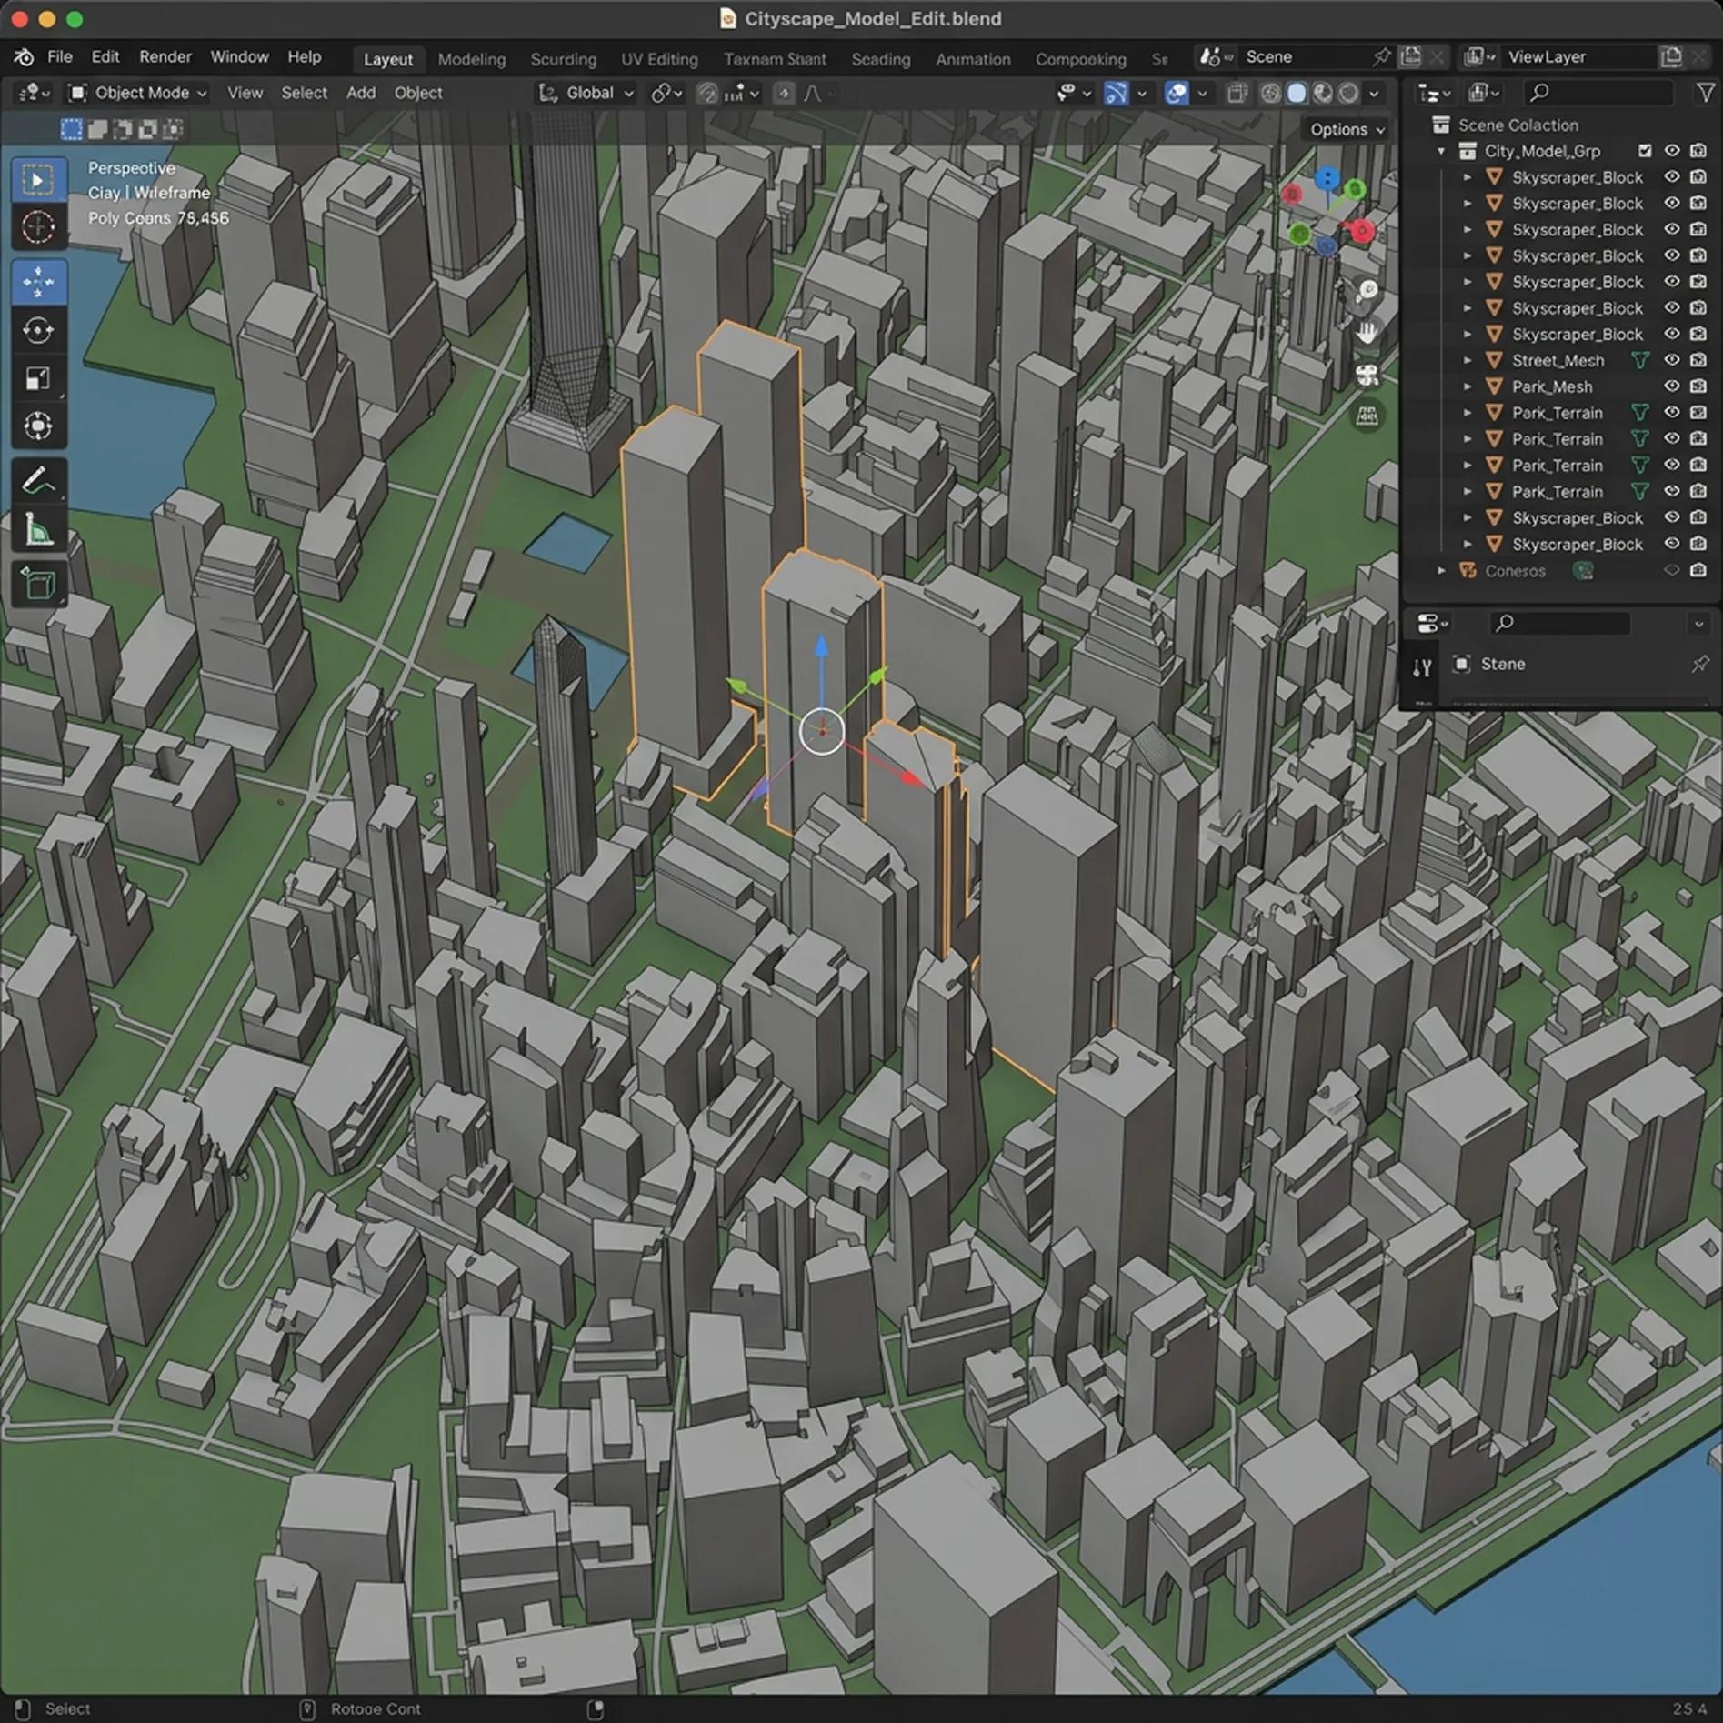The width and height of the screenshot is (1723, 1723).
Task: Expand the Street_Mesh tree row
Action: tap(1467, 361)
